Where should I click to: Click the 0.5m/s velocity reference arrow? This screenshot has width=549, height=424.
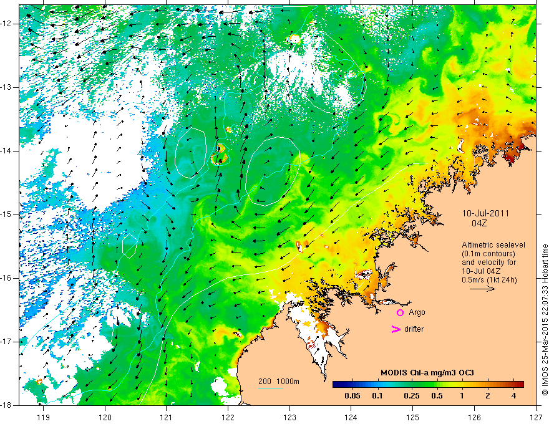point(482,289)
